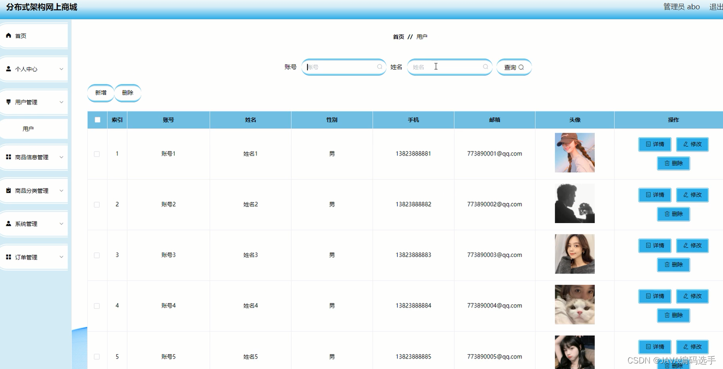Expand the 系统管理 menu chevron
This screenshot has height=369, width=723.
(x=62, y=224)
